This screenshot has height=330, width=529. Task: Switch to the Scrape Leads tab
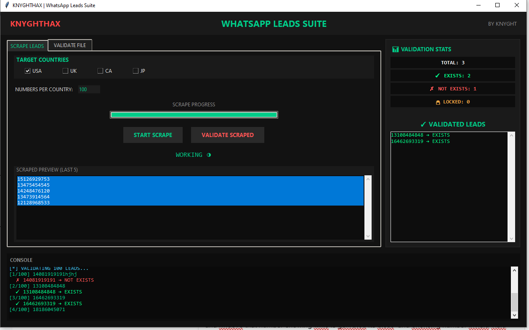pos(27,46)
